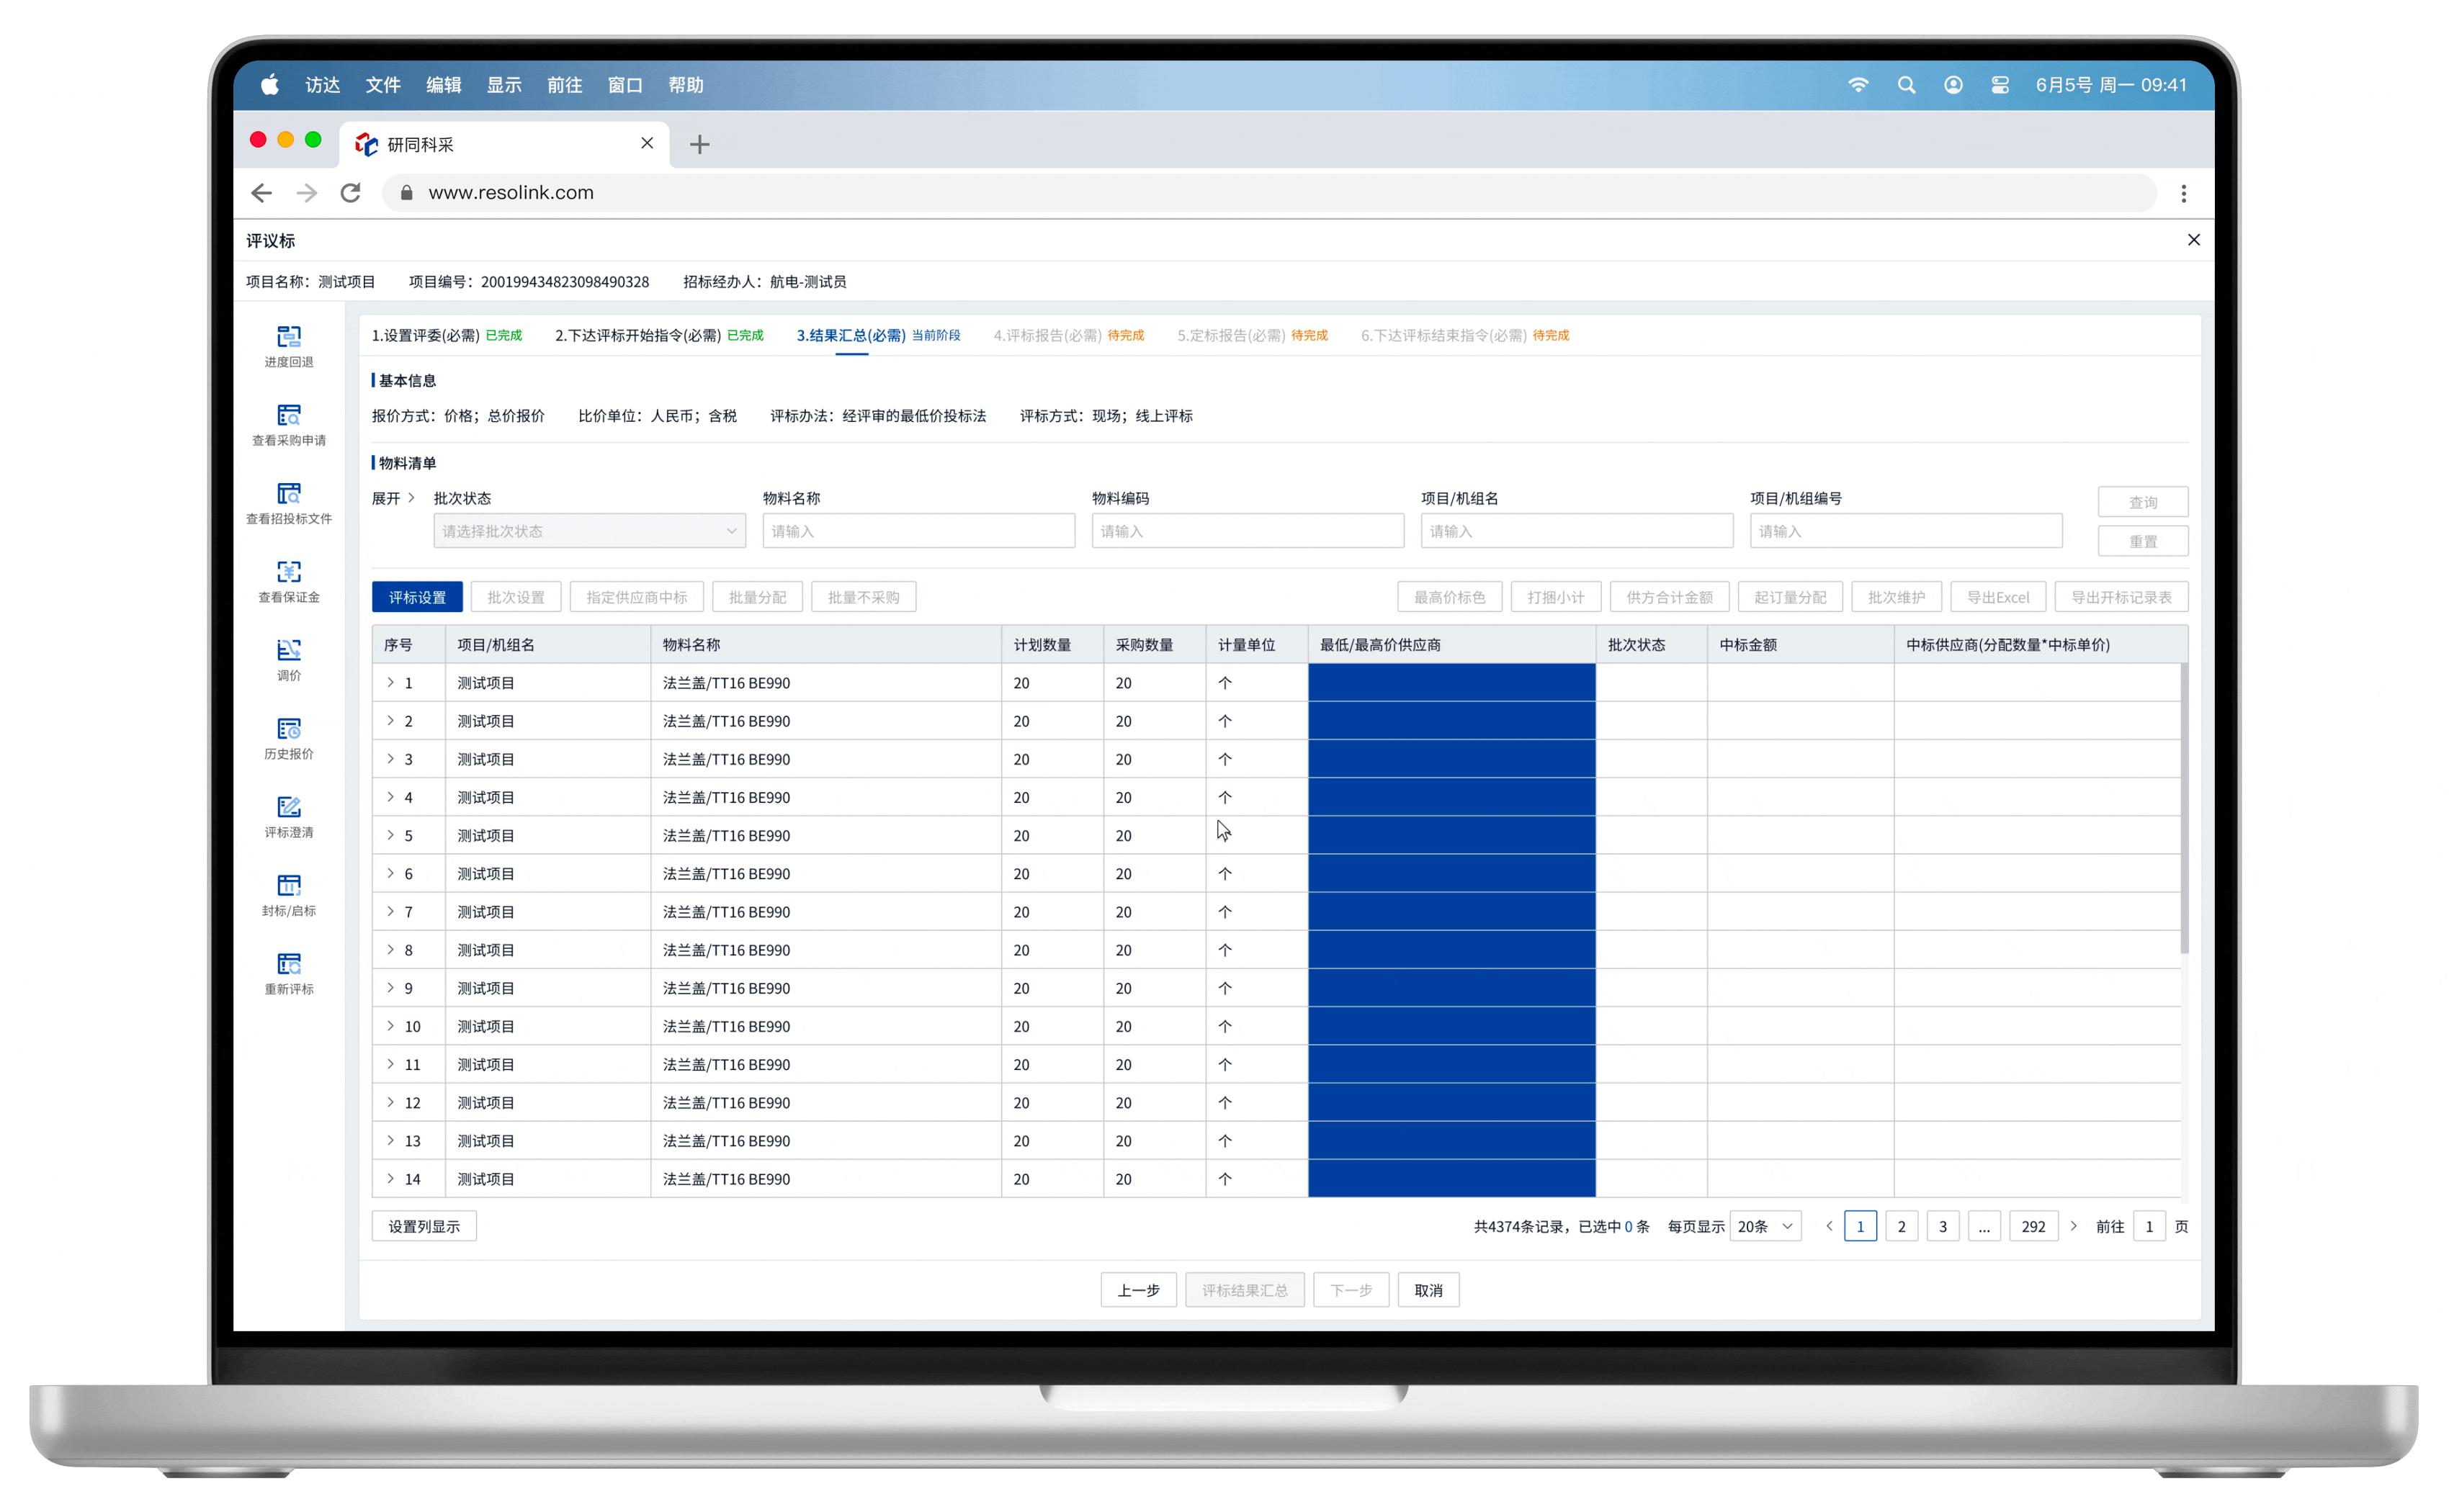2449x1512 pixels.
Task: Open Wi-Fi status in menu bar
Action: point(1858,85)
